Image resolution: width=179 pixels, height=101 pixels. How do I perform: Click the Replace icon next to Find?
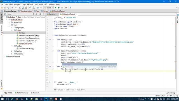point(34,8)
